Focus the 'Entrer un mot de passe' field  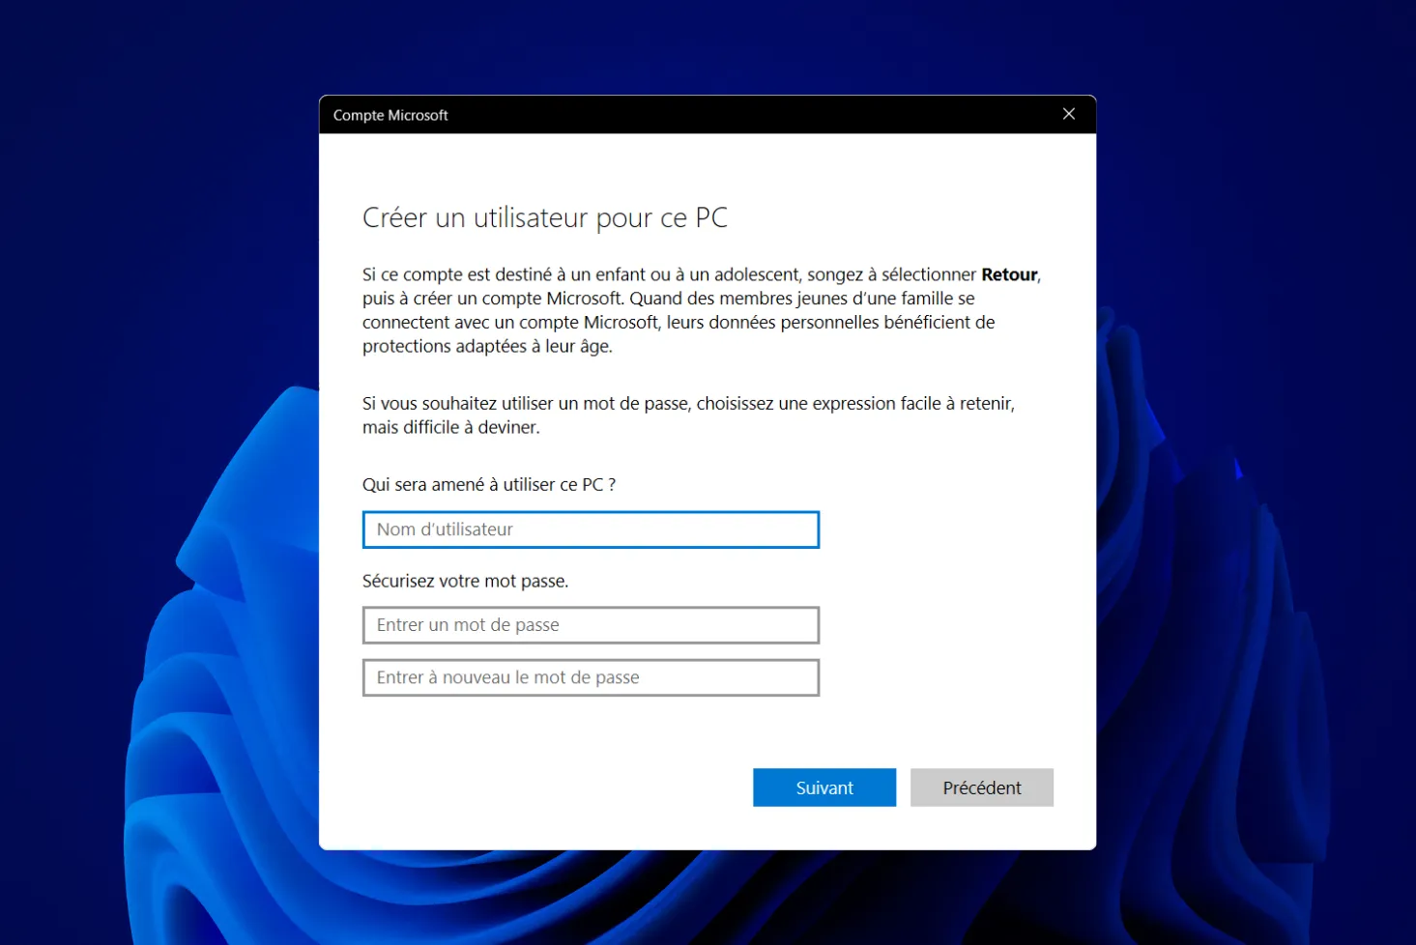591,625
